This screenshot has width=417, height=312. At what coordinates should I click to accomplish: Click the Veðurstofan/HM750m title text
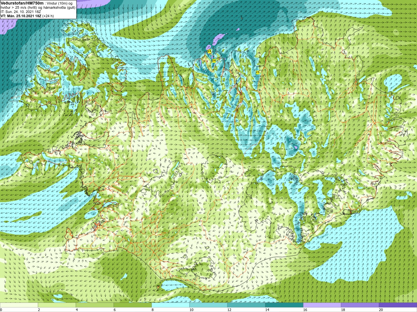click(22, 3)
